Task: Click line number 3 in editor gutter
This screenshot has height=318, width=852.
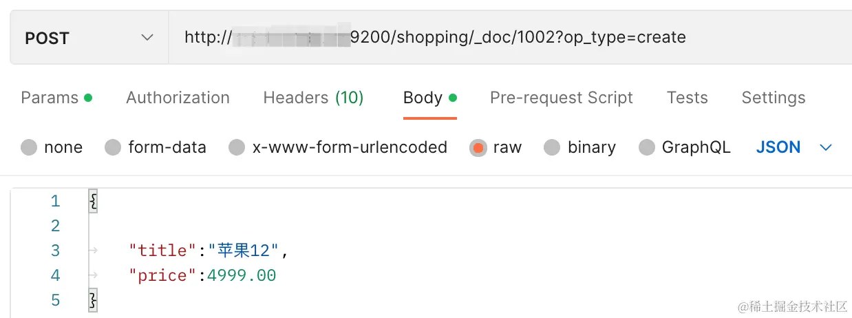Action: (x=55, y=251)
